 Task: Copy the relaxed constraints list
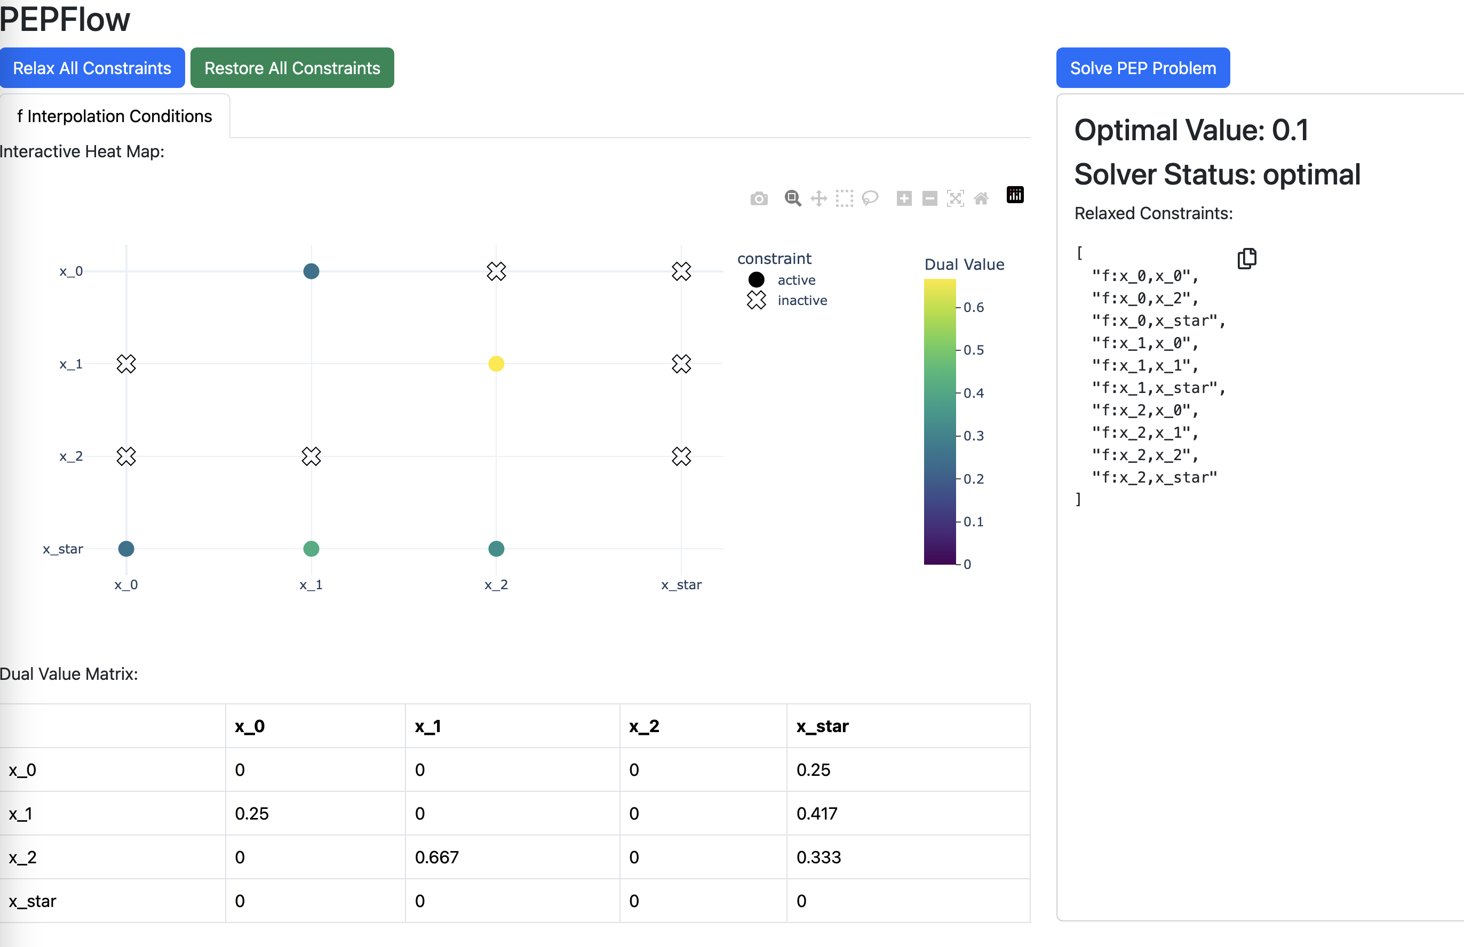point(1247,258)
